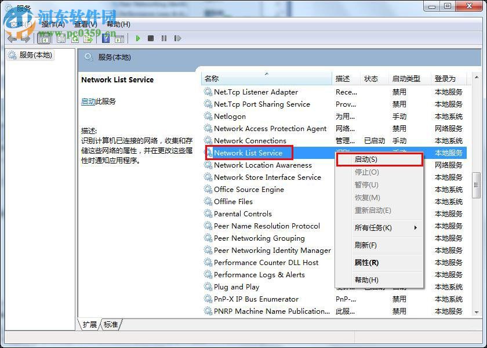The image size is (487, 348).
Task: Open service properties via the toolbar icon
Action: [x=60, y=38]
